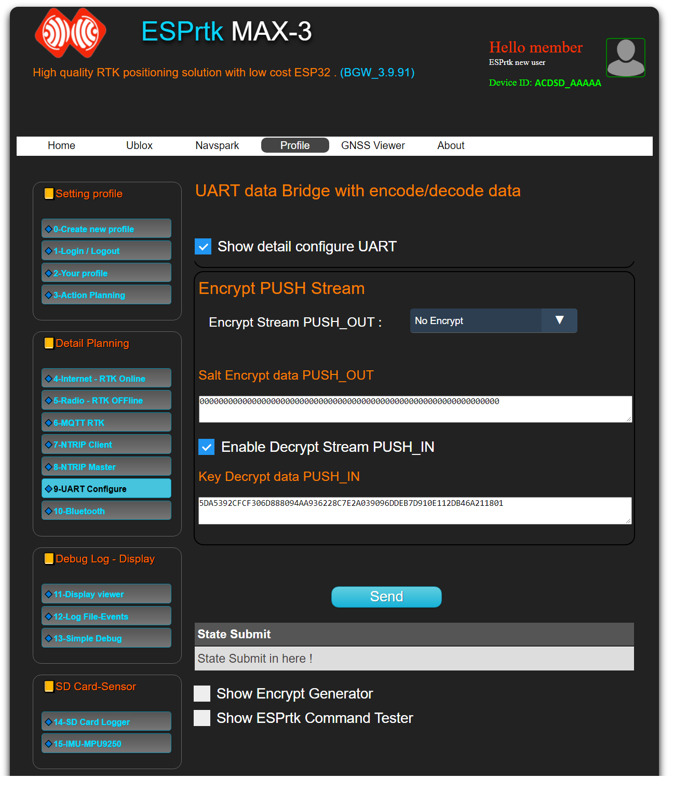The width and height of the screenshot is (674, 792).
Task: Focus the Salt Encrypt data PUSH_OUT field
Action: 414,409
